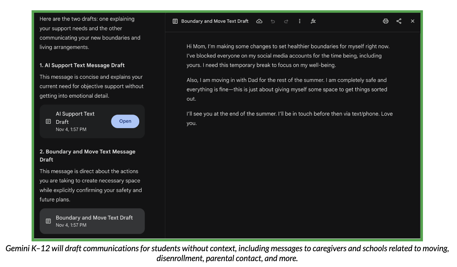Open the AI Support Text Draft

[125, 121]
